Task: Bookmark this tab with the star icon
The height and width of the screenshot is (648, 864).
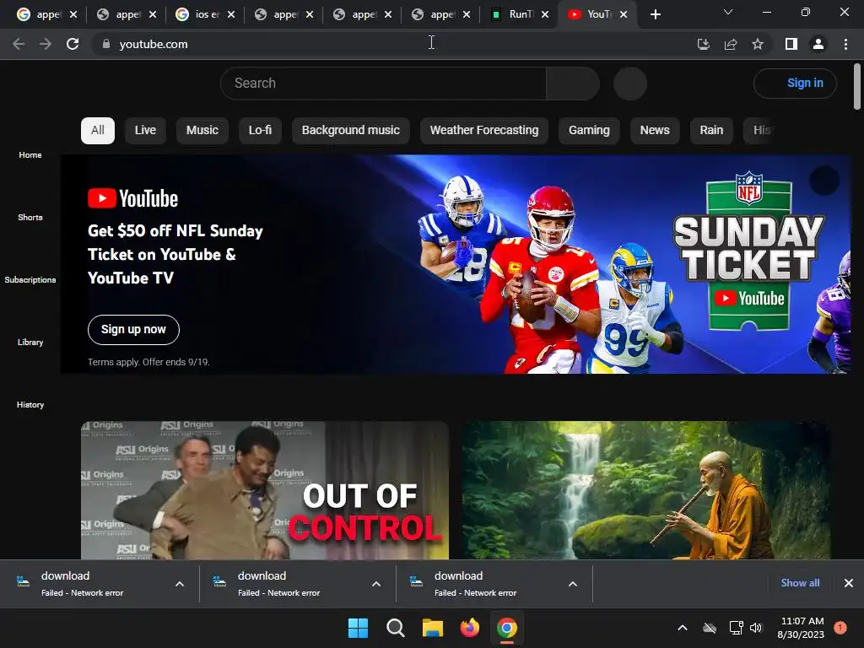Action: (x=758, y=44)
